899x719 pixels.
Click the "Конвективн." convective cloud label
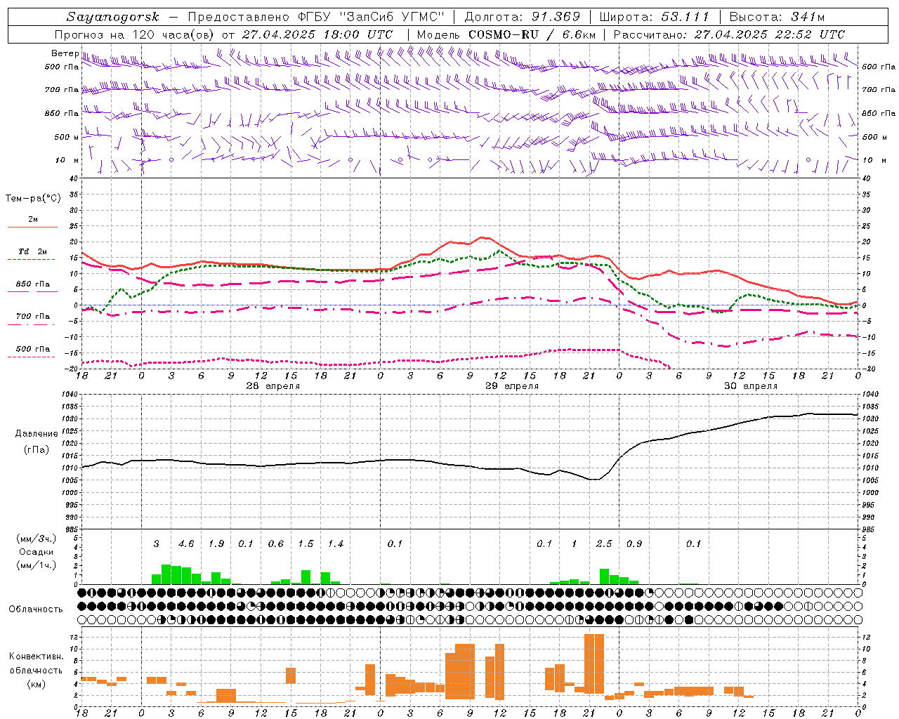tap(37, 657)
